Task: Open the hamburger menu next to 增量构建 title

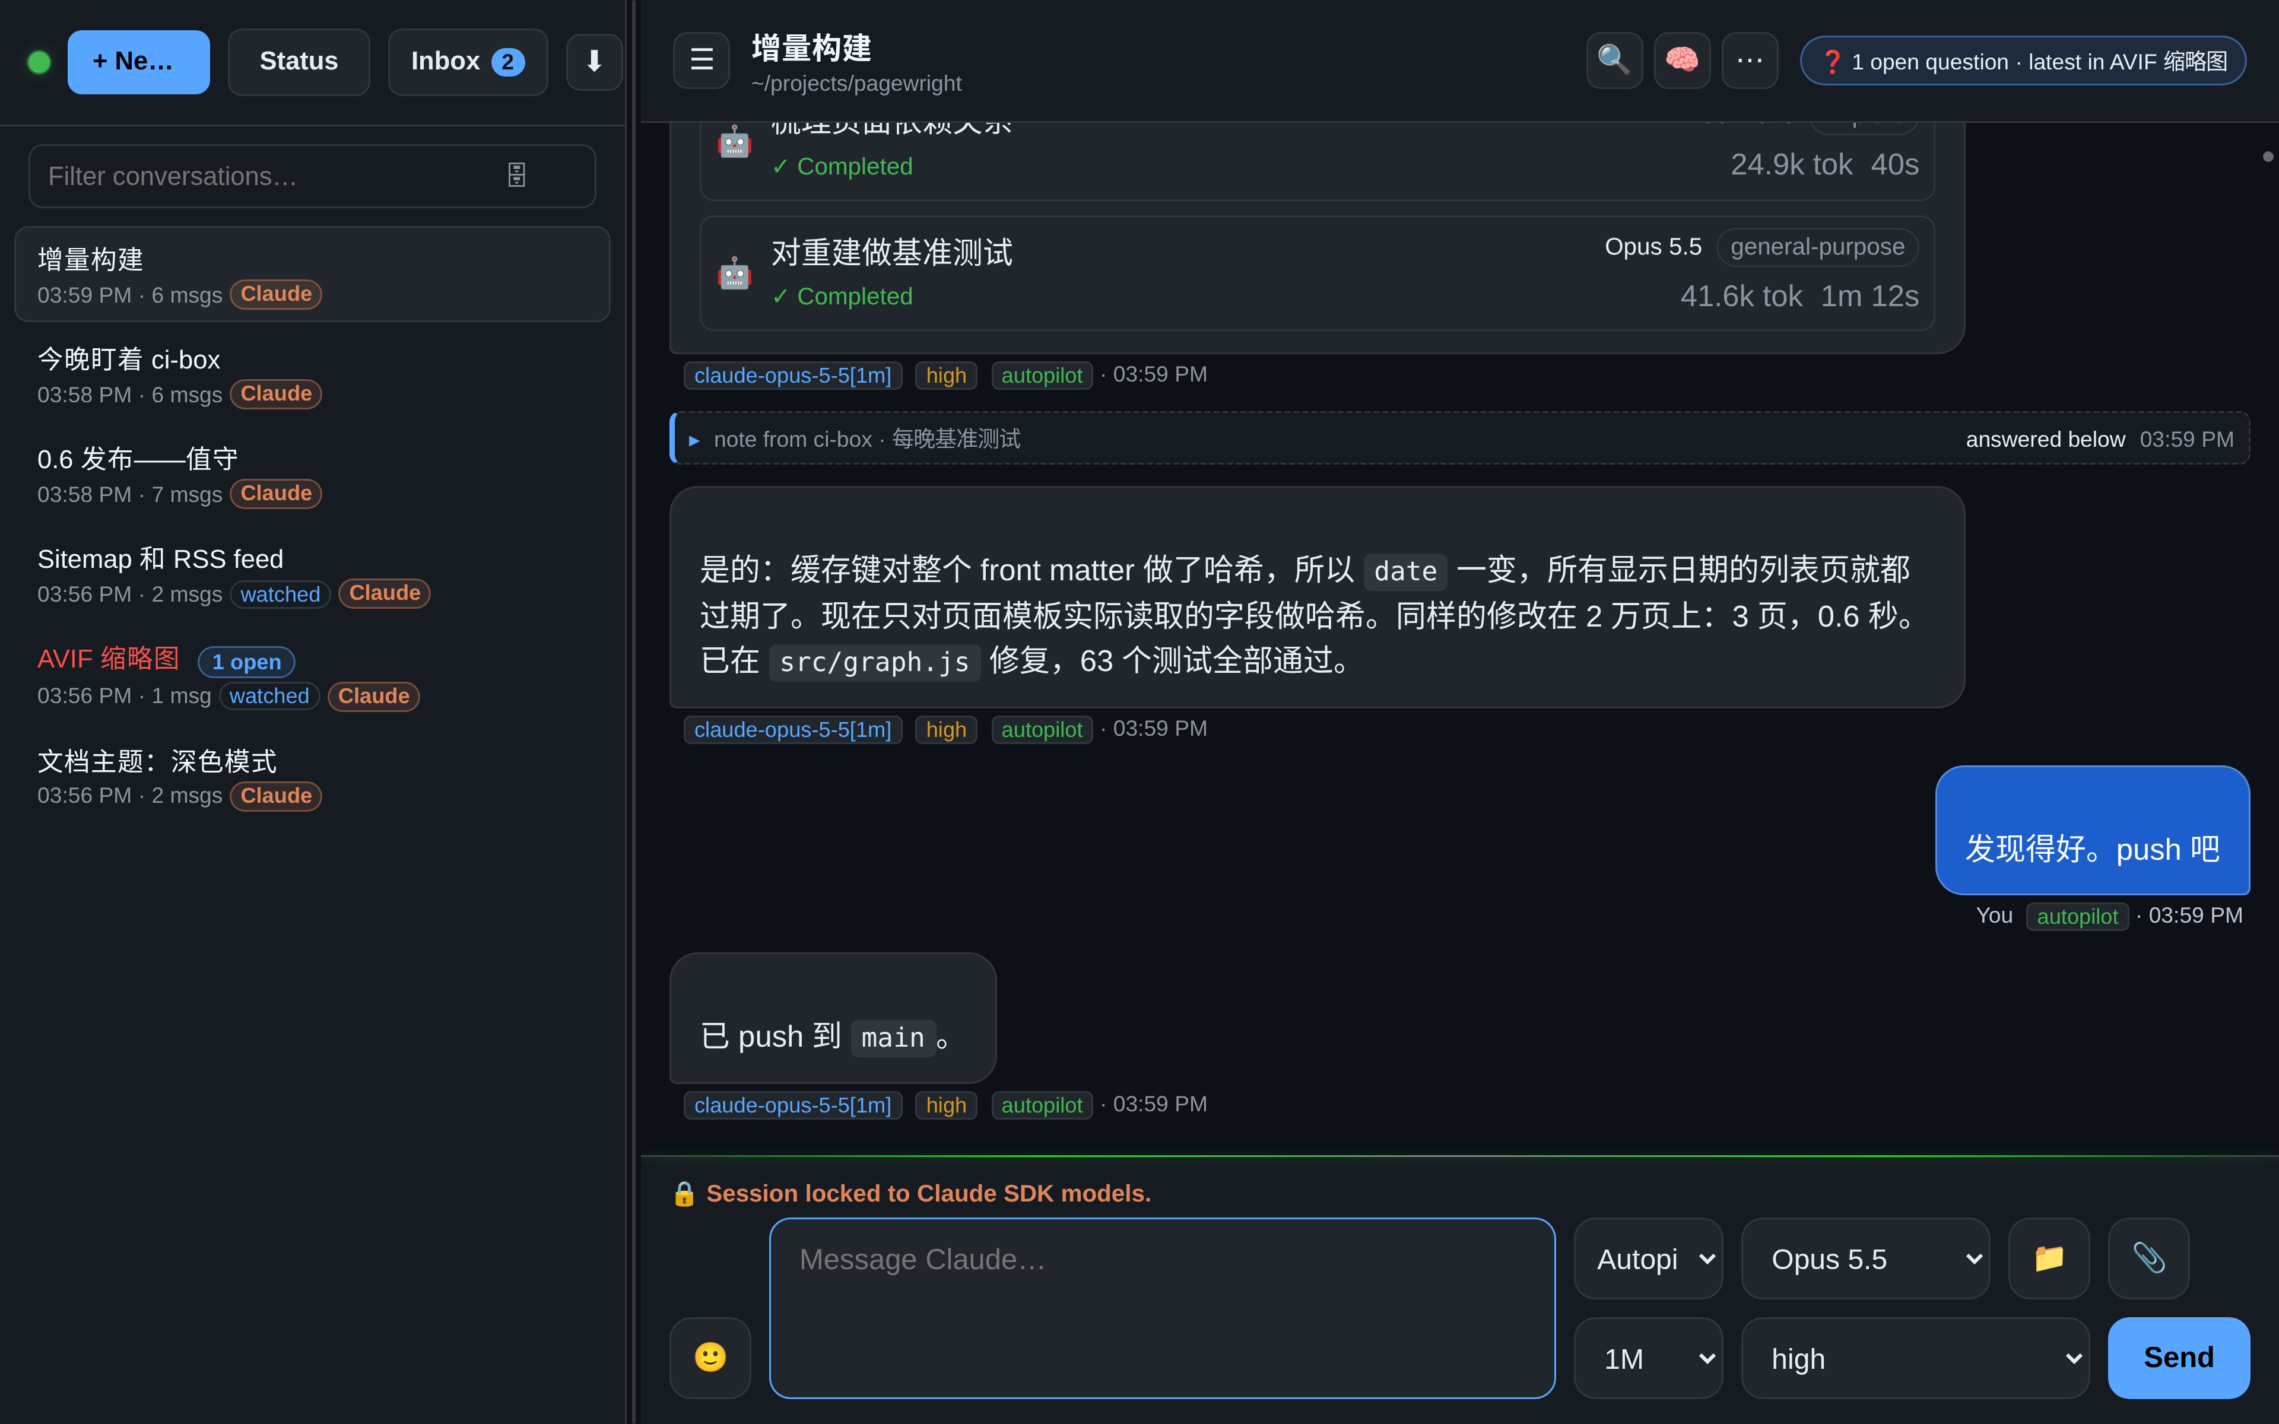Action: [x=702, y=61]
